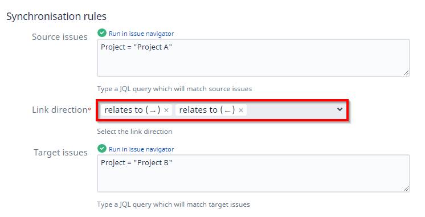Image resolution: width=425 pixels, height=217 pixels.
Task: Click the Source issues text area resize grip
Action: (x=406, y=73)
